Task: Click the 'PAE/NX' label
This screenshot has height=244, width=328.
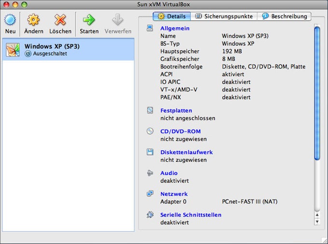Action: (x=171, y=97)
